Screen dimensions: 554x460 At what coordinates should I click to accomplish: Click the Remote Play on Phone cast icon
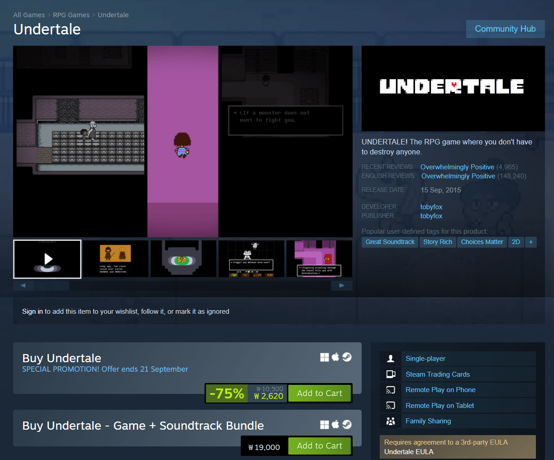pyautogui.click(x=391, y=390)
